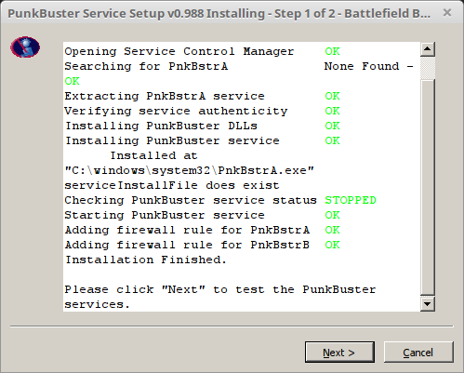Viewport: 464px width, 373px height.
Task: Close the PunkBuster Setup window
Action: pyautogui.click(x=447, y=13)
